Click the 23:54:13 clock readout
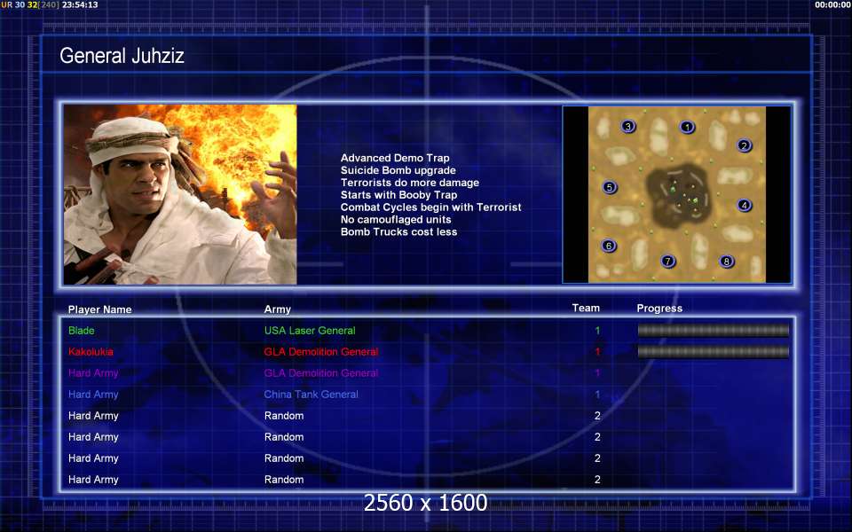Image resolution: width=852 pixels, height=532 pixels. point(80,4)
